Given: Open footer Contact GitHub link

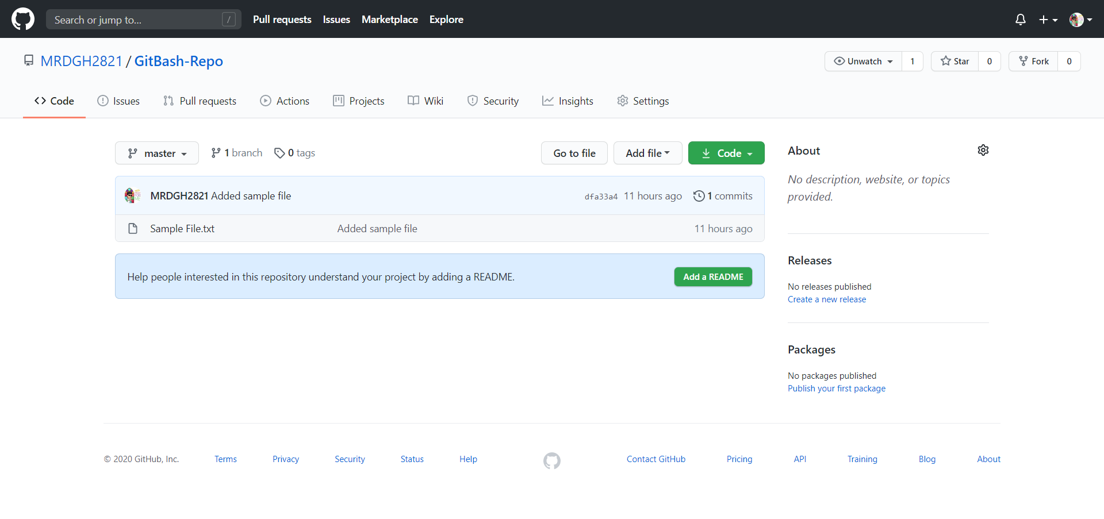Looking at the screenshot, I should click(x=656, y=459).
